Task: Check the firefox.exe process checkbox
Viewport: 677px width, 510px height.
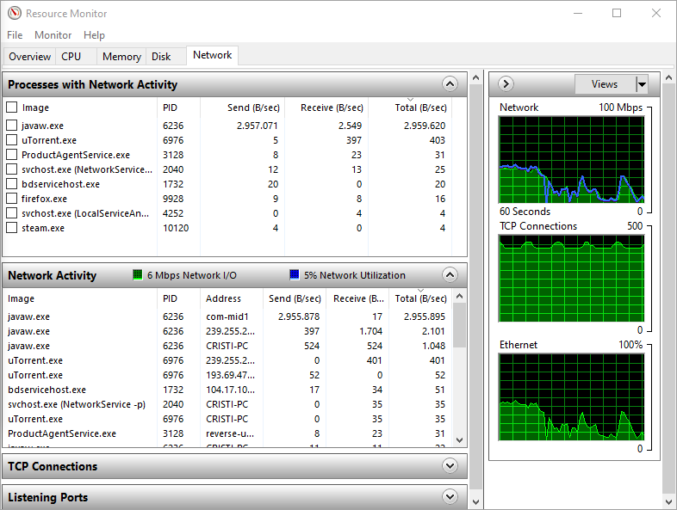Action: click(12, 199)
